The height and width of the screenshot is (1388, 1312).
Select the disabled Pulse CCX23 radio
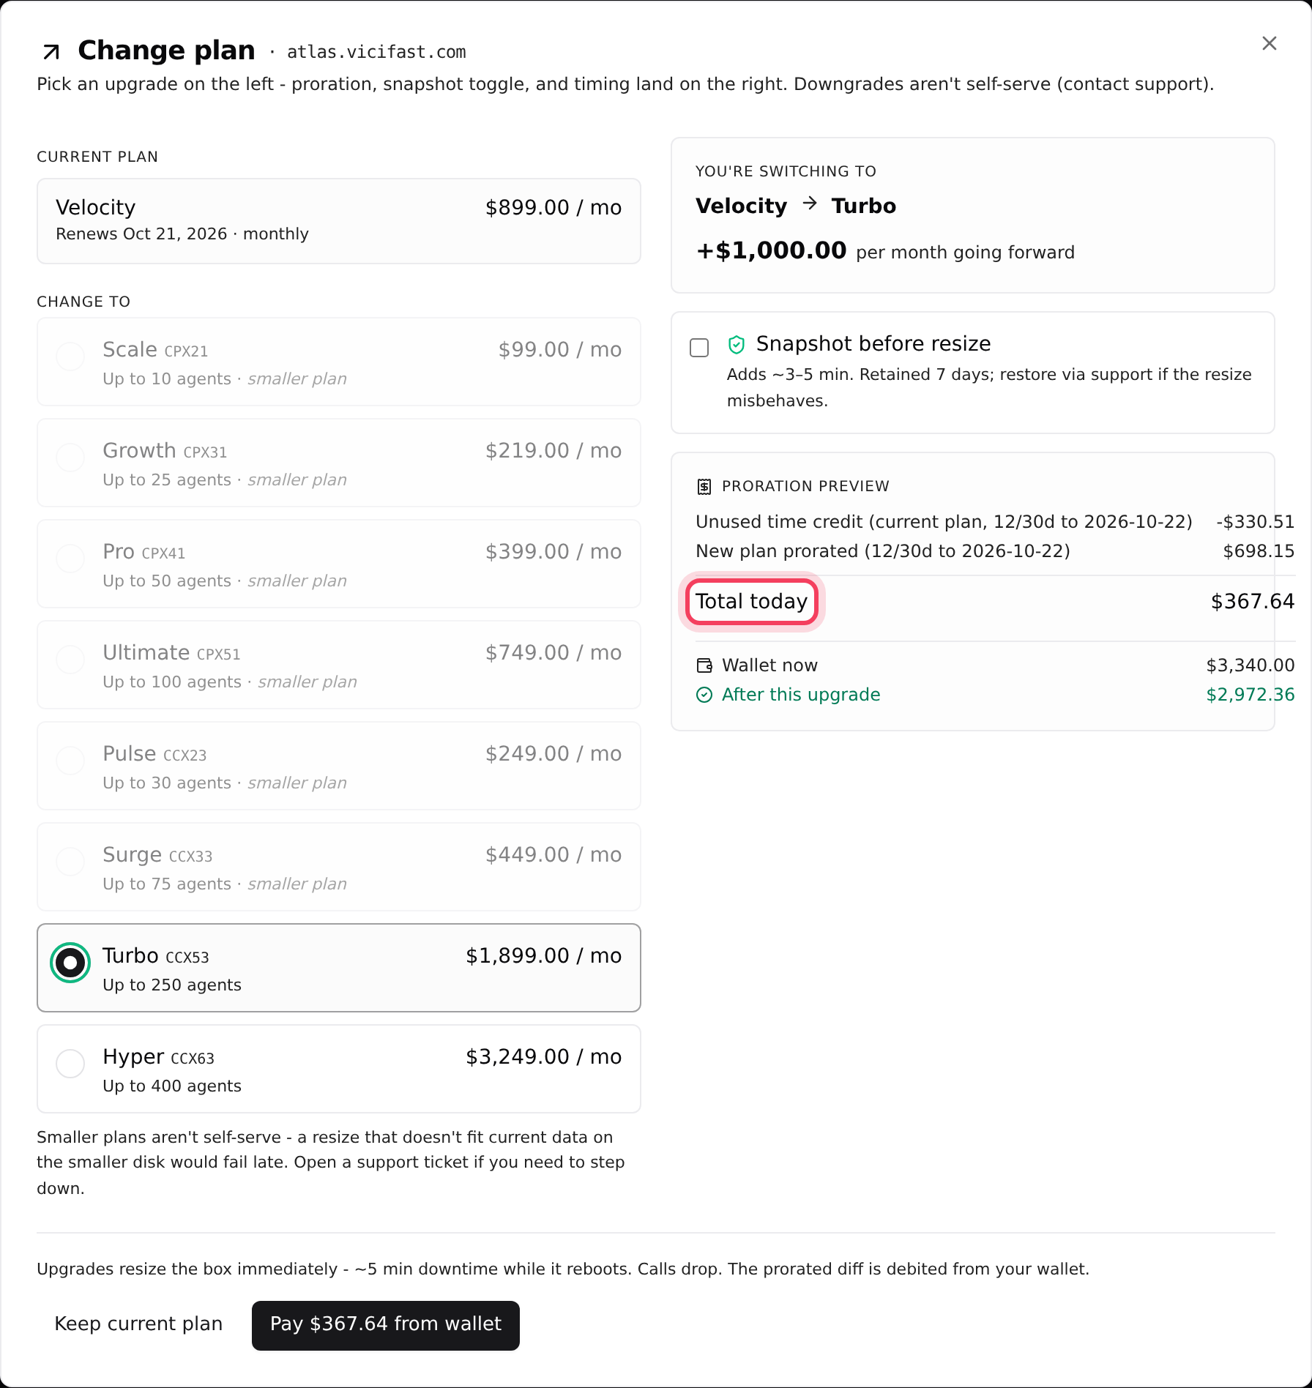[70, 761]
